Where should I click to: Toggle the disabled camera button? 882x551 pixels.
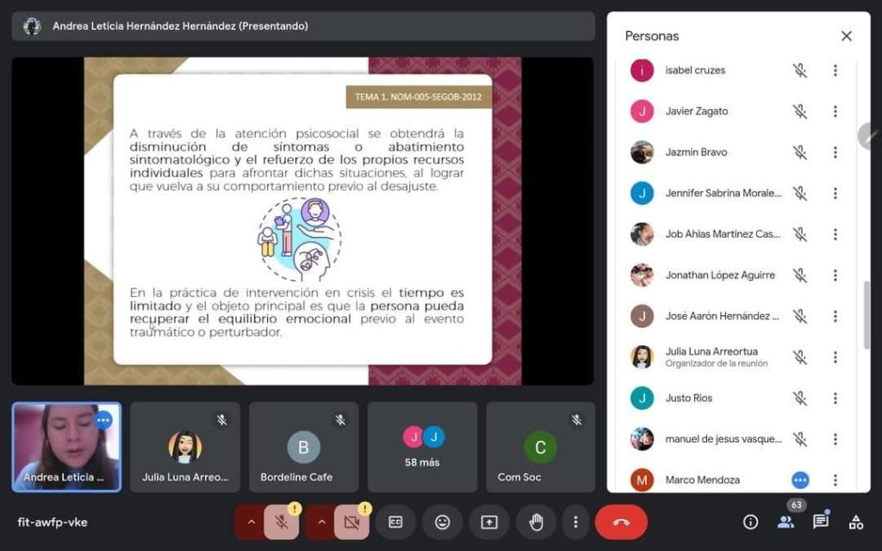(x=351, y=522)
